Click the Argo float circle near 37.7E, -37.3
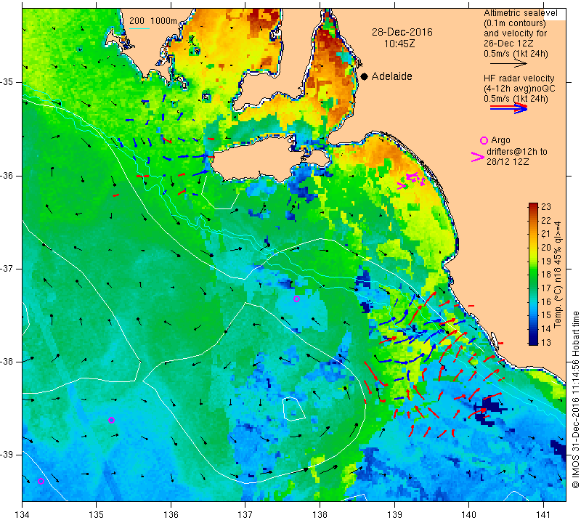 [296, 299]
